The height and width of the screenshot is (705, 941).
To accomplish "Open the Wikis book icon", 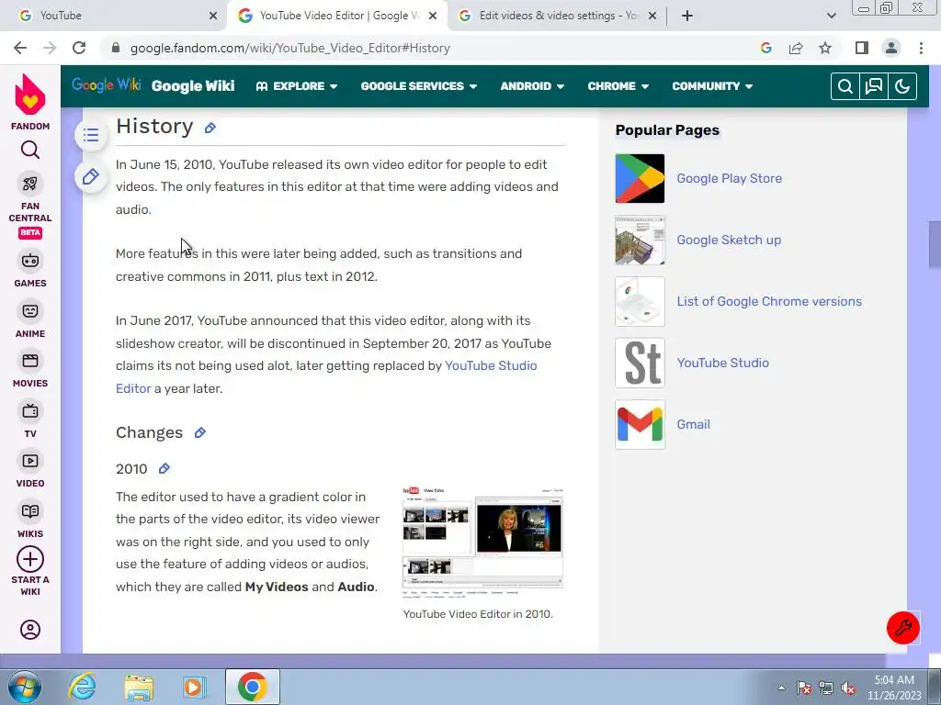I will point(30,511).
